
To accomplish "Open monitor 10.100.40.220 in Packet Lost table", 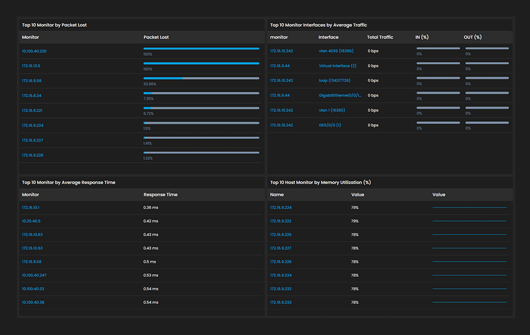I will (34, 51).
